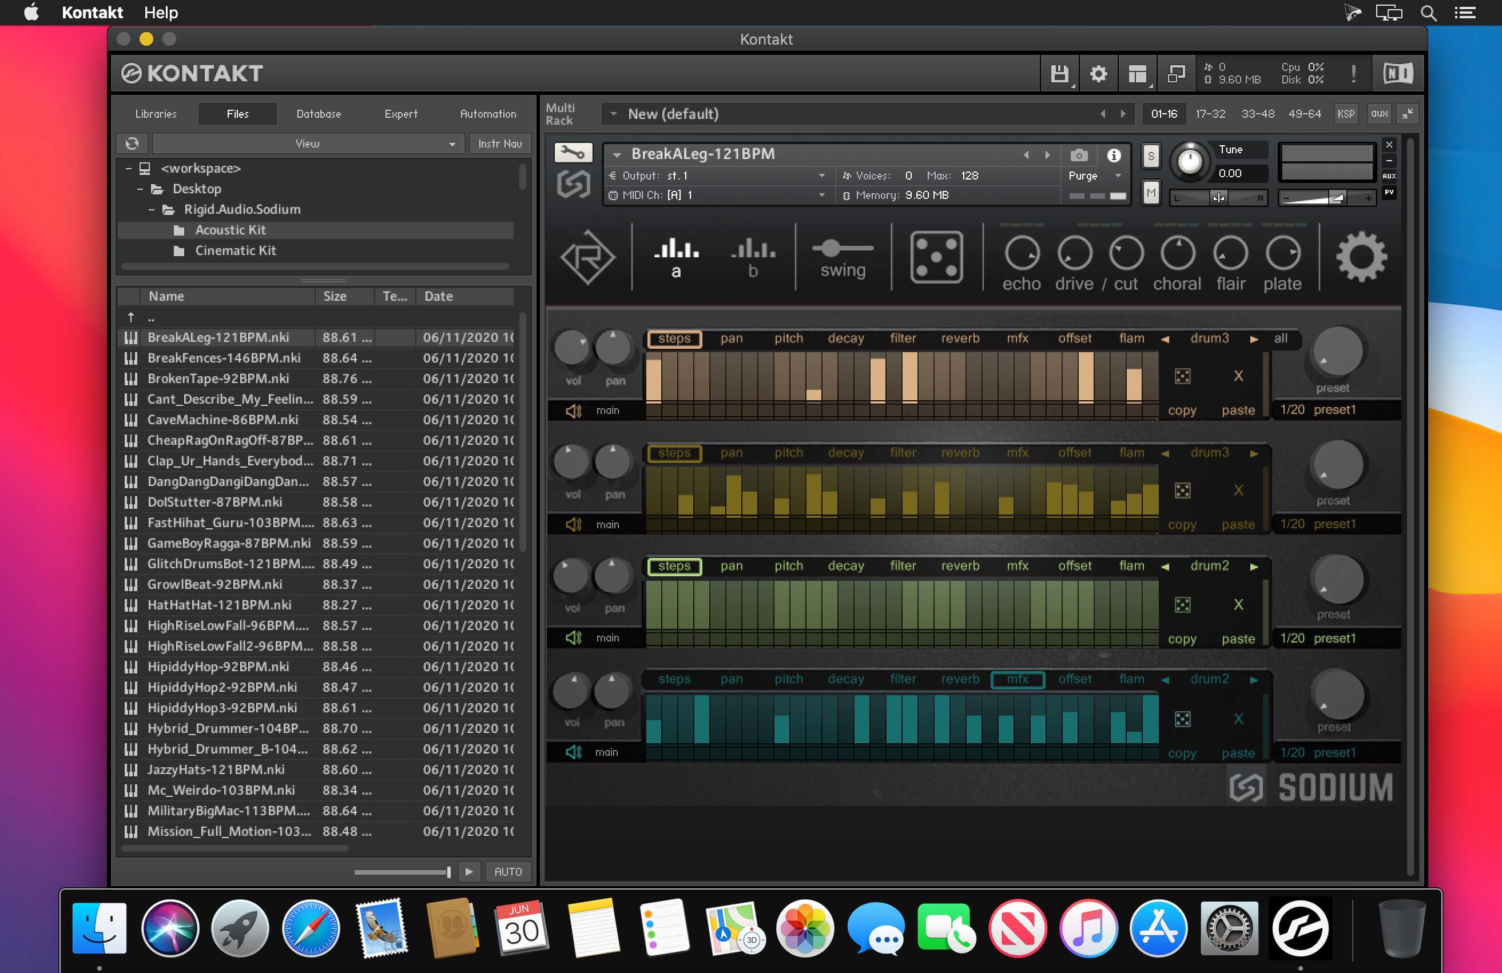Click Instr Nav button
1502x973 pixels.
(x=500, y=143)
